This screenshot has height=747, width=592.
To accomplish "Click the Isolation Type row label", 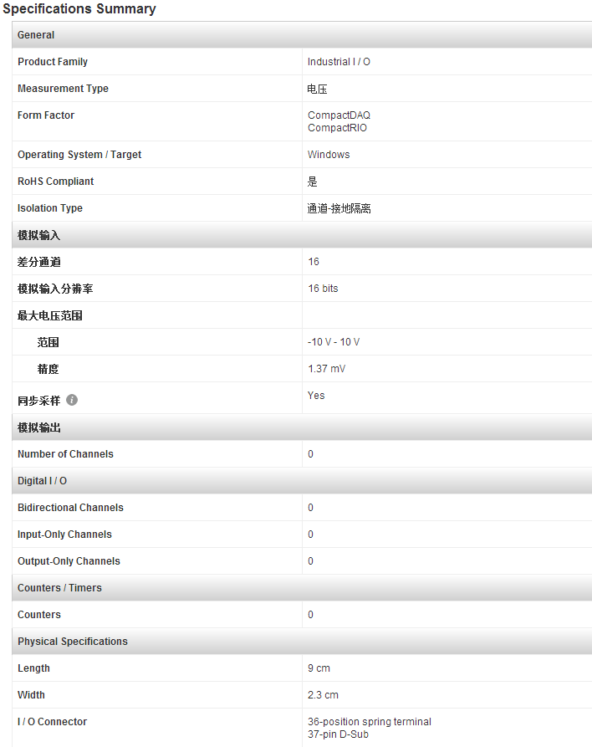I will (x=50, y=208).
